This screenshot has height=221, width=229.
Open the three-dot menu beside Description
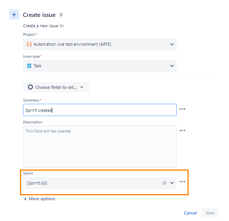pyautogui.click(x=182, y=130)
